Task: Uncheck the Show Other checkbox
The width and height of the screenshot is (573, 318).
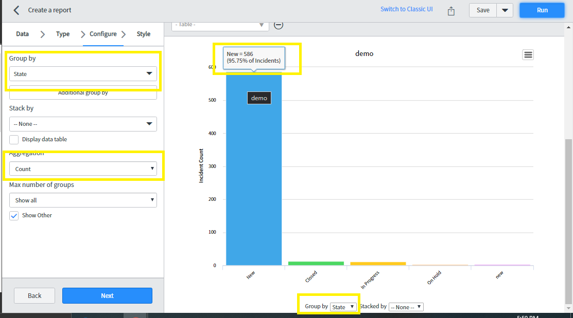Action: tap(13, 215)
